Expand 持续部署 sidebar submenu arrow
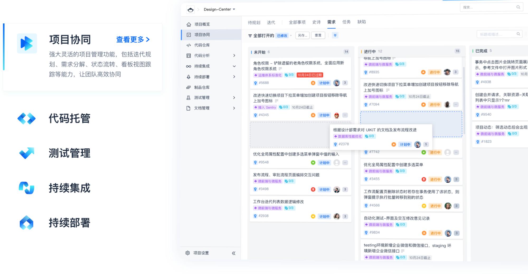 234,77
